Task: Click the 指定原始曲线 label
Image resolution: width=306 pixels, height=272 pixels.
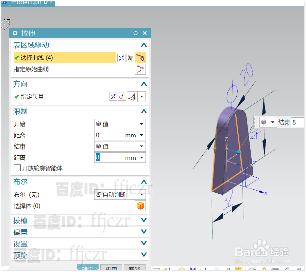Action: click(x=31, y=69)
